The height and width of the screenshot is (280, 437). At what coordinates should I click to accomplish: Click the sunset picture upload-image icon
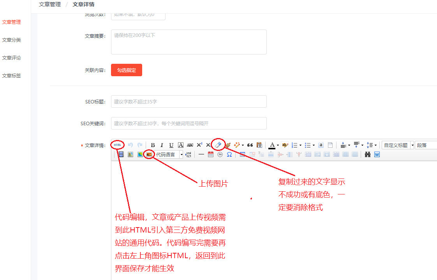(149, 154)
